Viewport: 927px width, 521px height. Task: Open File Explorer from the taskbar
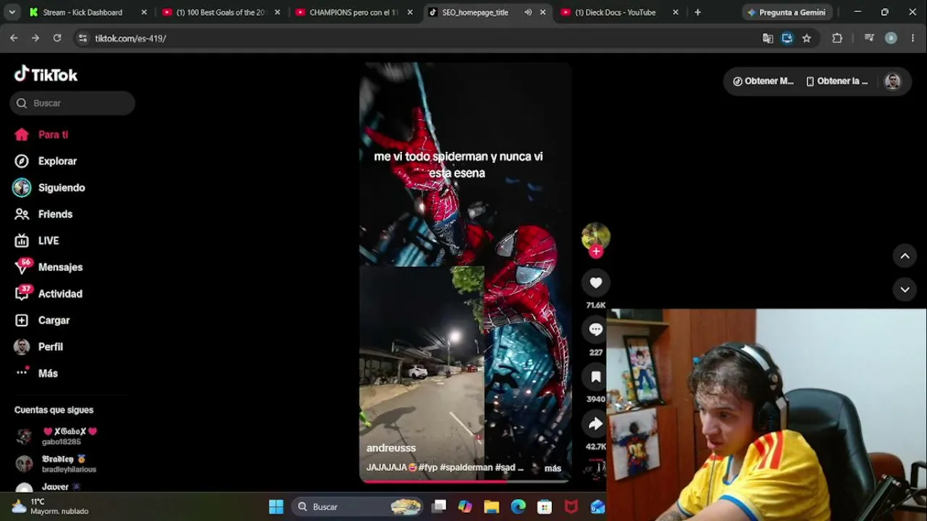click(x=492, y=507)
